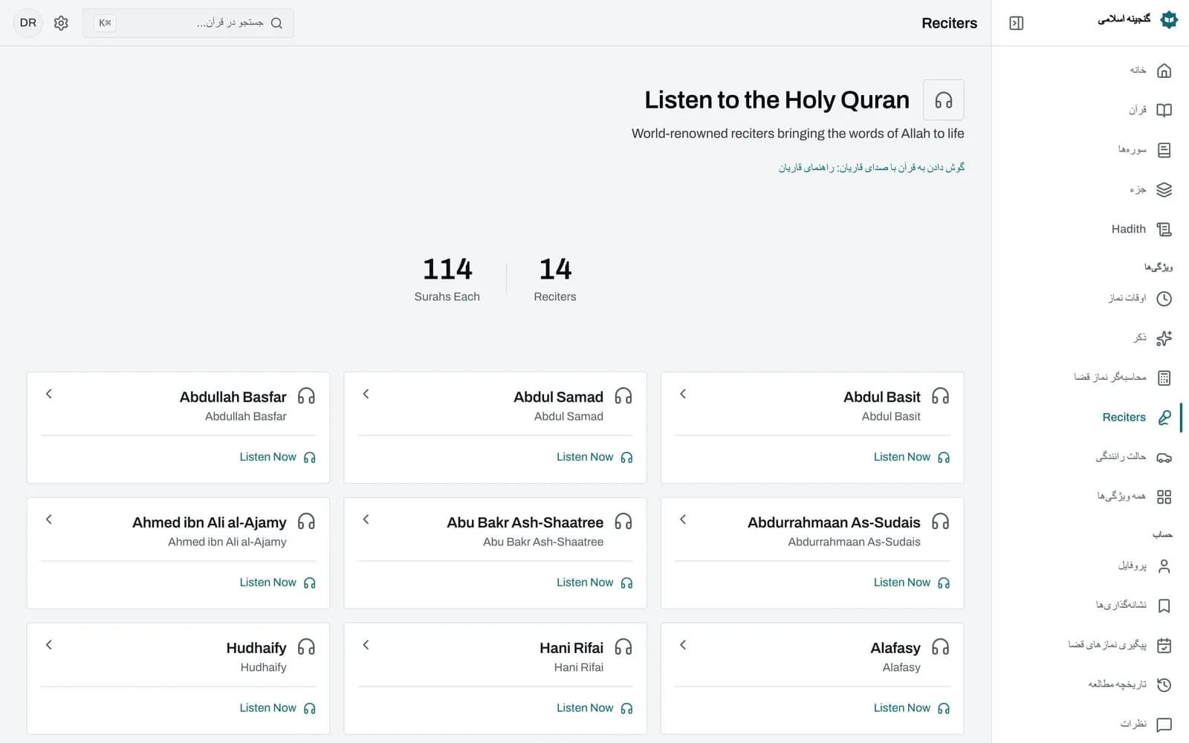1189x743 pixels.
Task: Expand the Hudhaify card chevron
Action: pyautogui.click(x=49, y=645)
